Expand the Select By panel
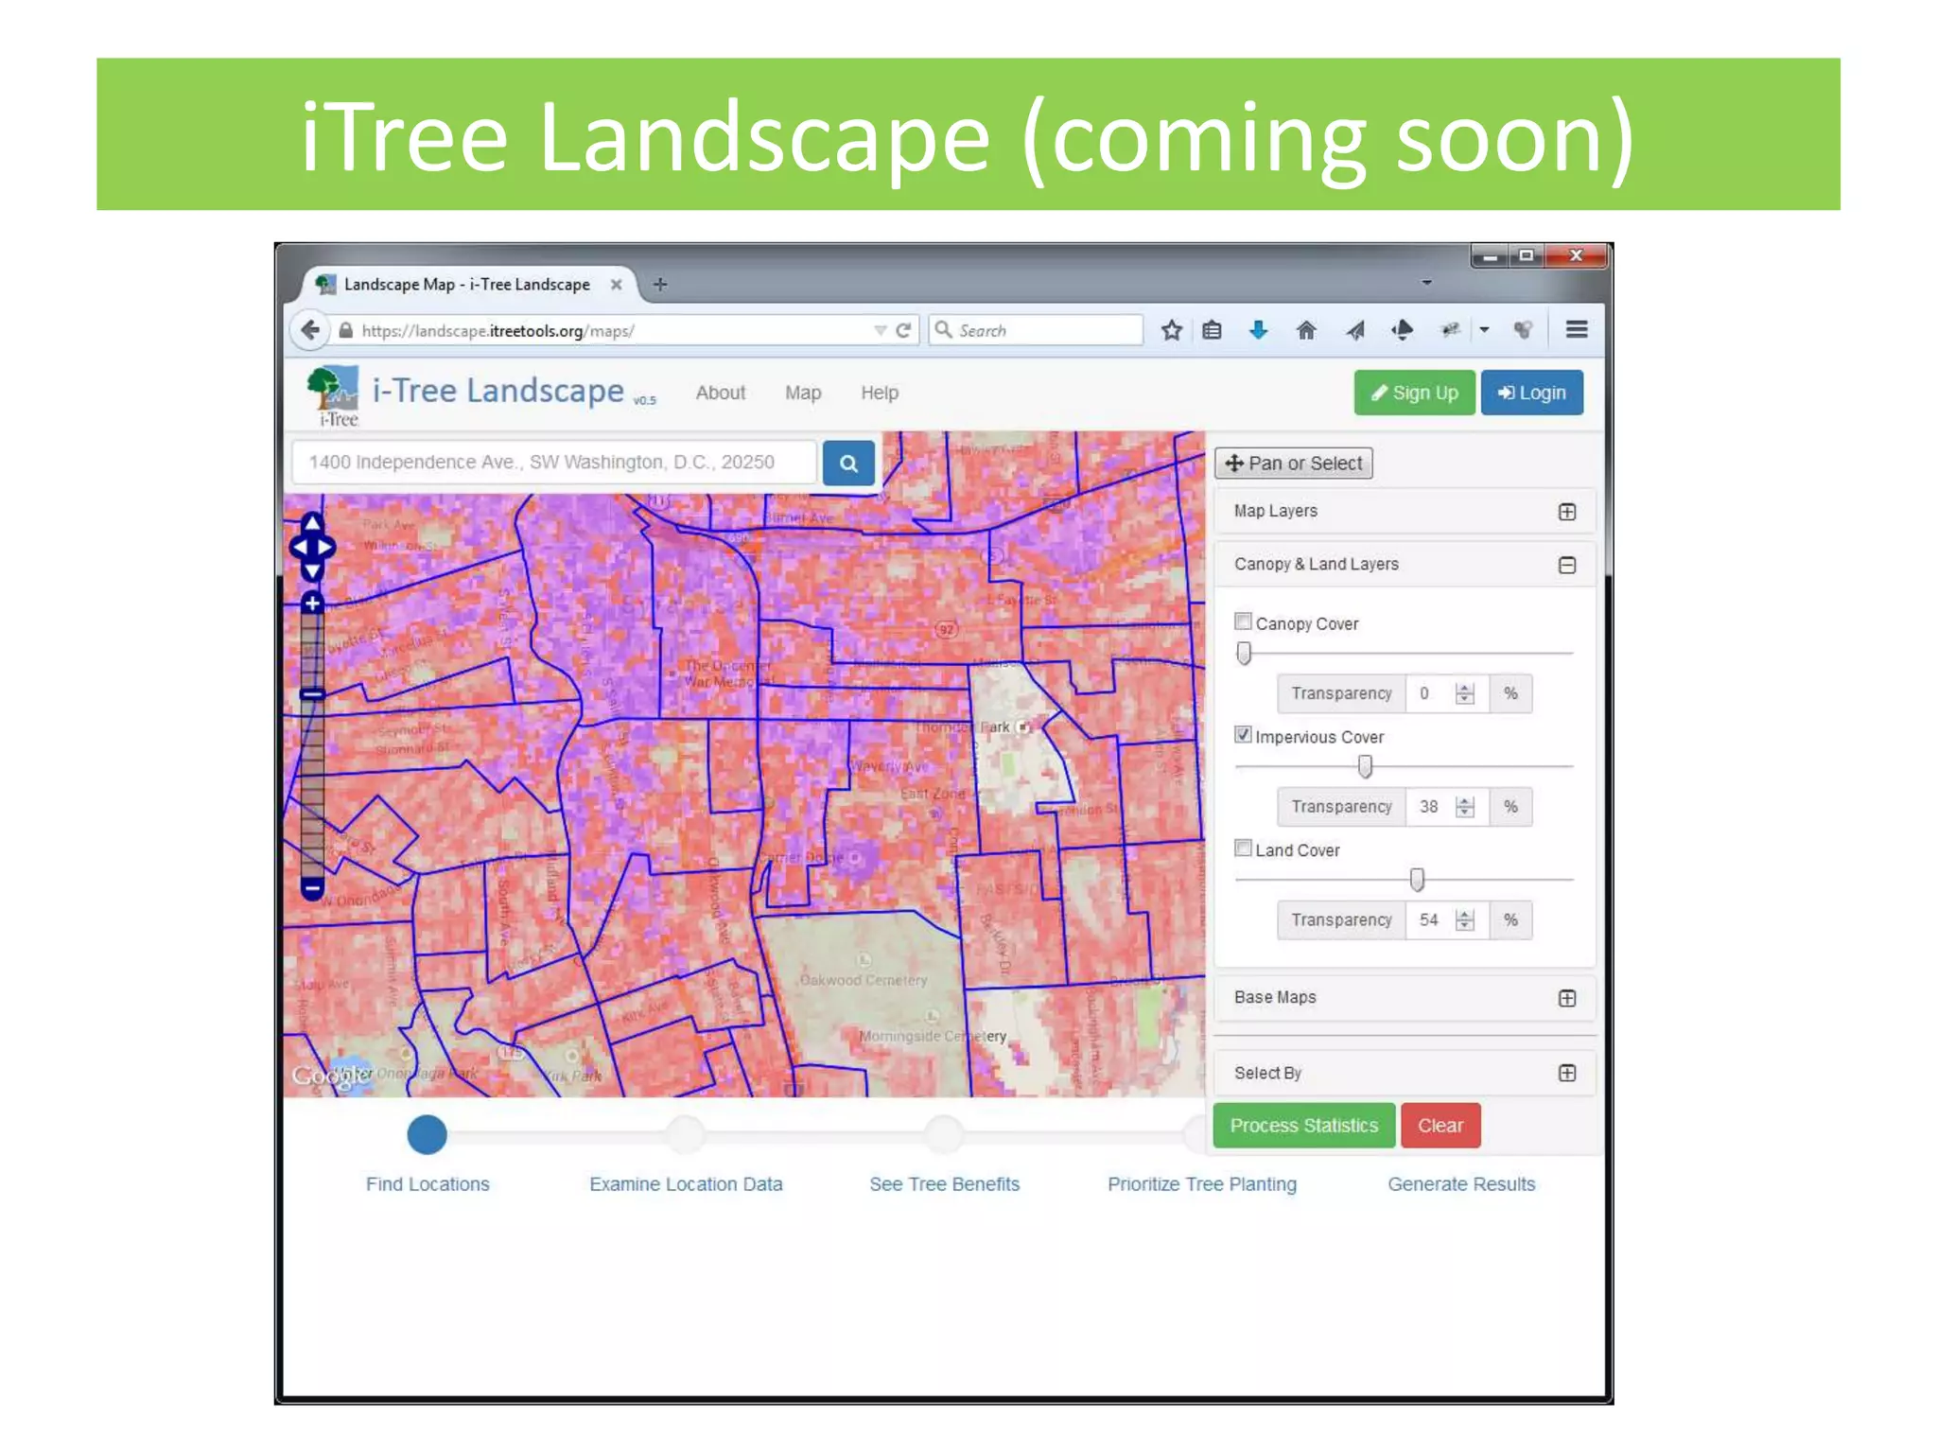 click(1566, 1073)
